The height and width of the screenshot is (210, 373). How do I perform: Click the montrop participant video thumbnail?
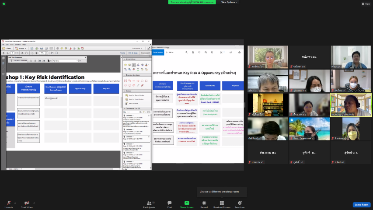pyautogui.click(x=351, y=105)
